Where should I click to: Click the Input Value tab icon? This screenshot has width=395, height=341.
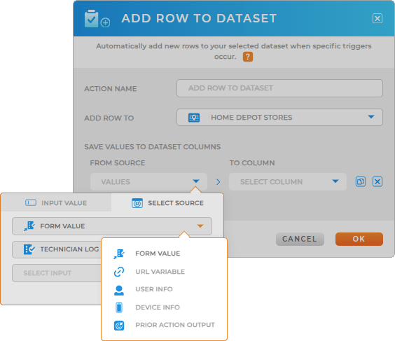point(31,203)
